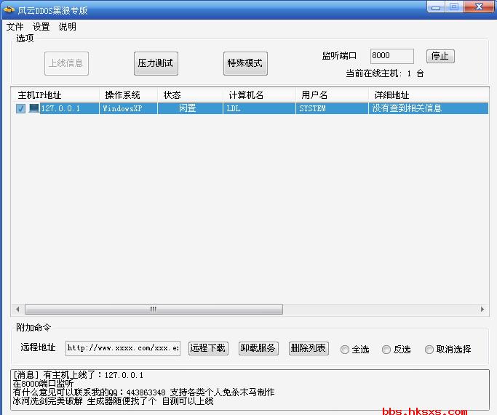497x415 pixels.
Task: Click the right scroll arrow of host list
Action: 482,310
